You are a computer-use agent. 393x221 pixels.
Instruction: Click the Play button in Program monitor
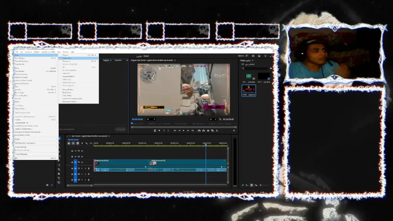point(184,130)
